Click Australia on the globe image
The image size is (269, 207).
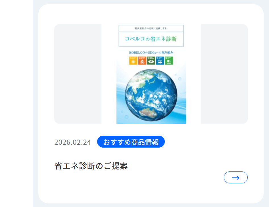tap(148, 113)
